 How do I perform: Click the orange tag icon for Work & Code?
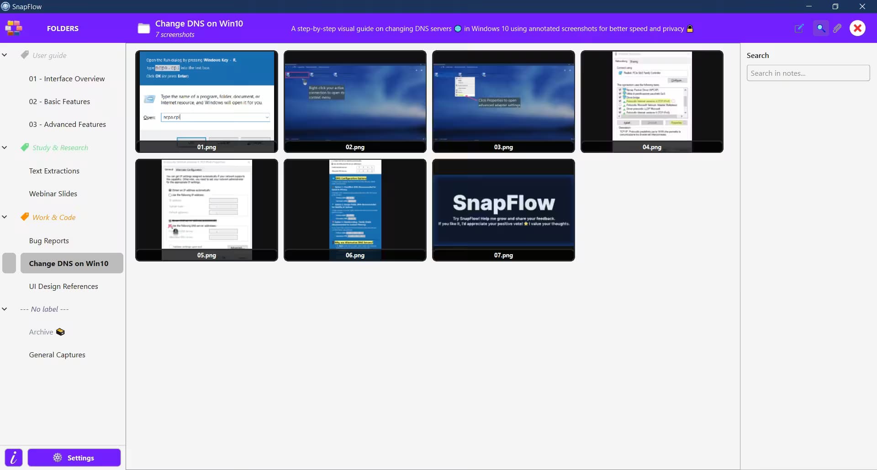click(x=25, y=217)
